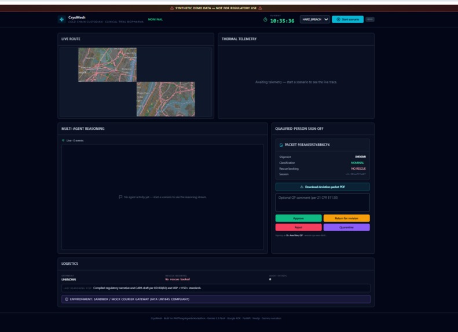Click 'No rescue booked' in the Logistics panel
Viewport: 458px width, 332px height.
177,279
